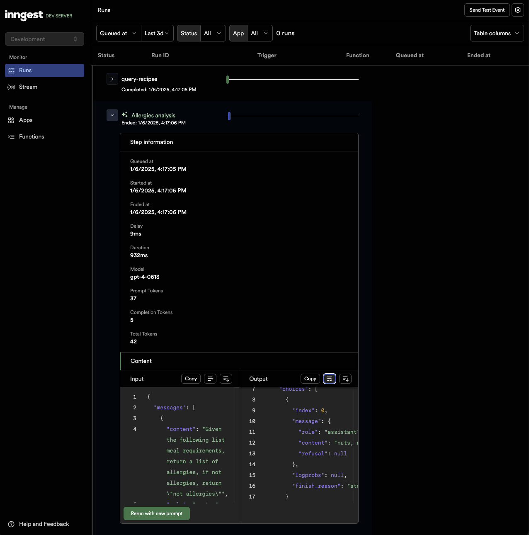Click expand-all-lines icon in Output panel
The width and height of the screenshot is (529, 535).
(x=345, y=379)
